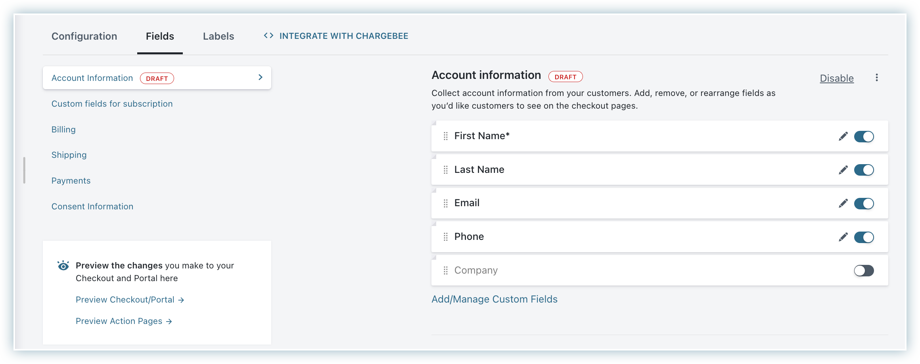Open the three-dot more options menu
Image resolution: width=920 pixels, height=364 pixels.
876,78
